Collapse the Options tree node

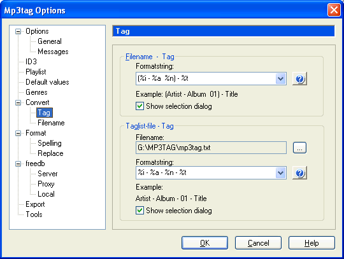(x=18, y=31)
